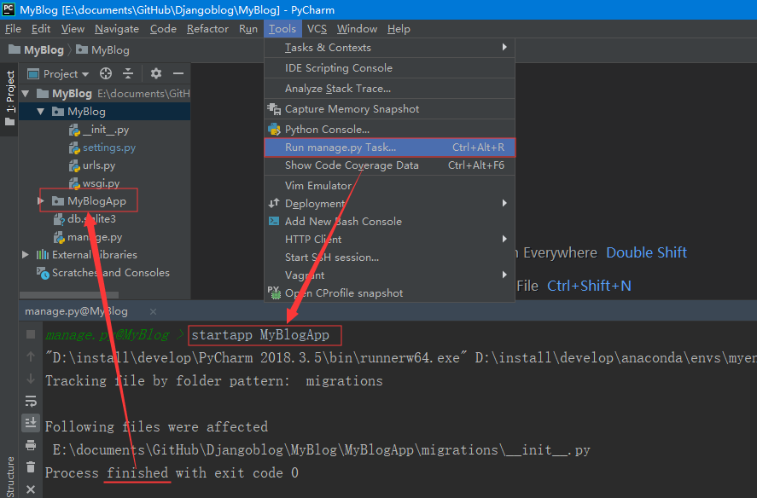Click MyBlog root breadcrumb
This screenshot has width=757, height=498.
coord(37,50)
